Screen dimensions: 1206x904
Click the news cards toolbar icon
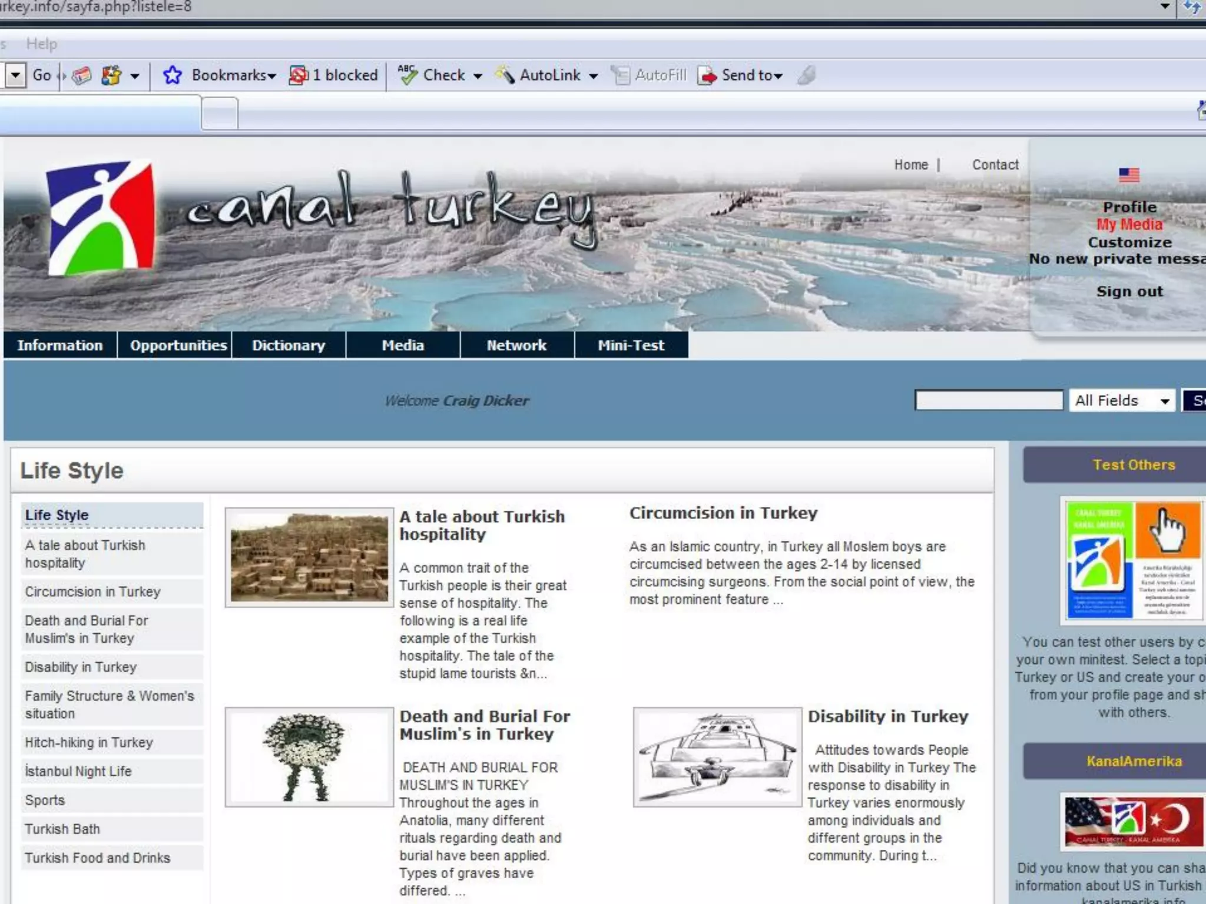[x=82, y=75]
